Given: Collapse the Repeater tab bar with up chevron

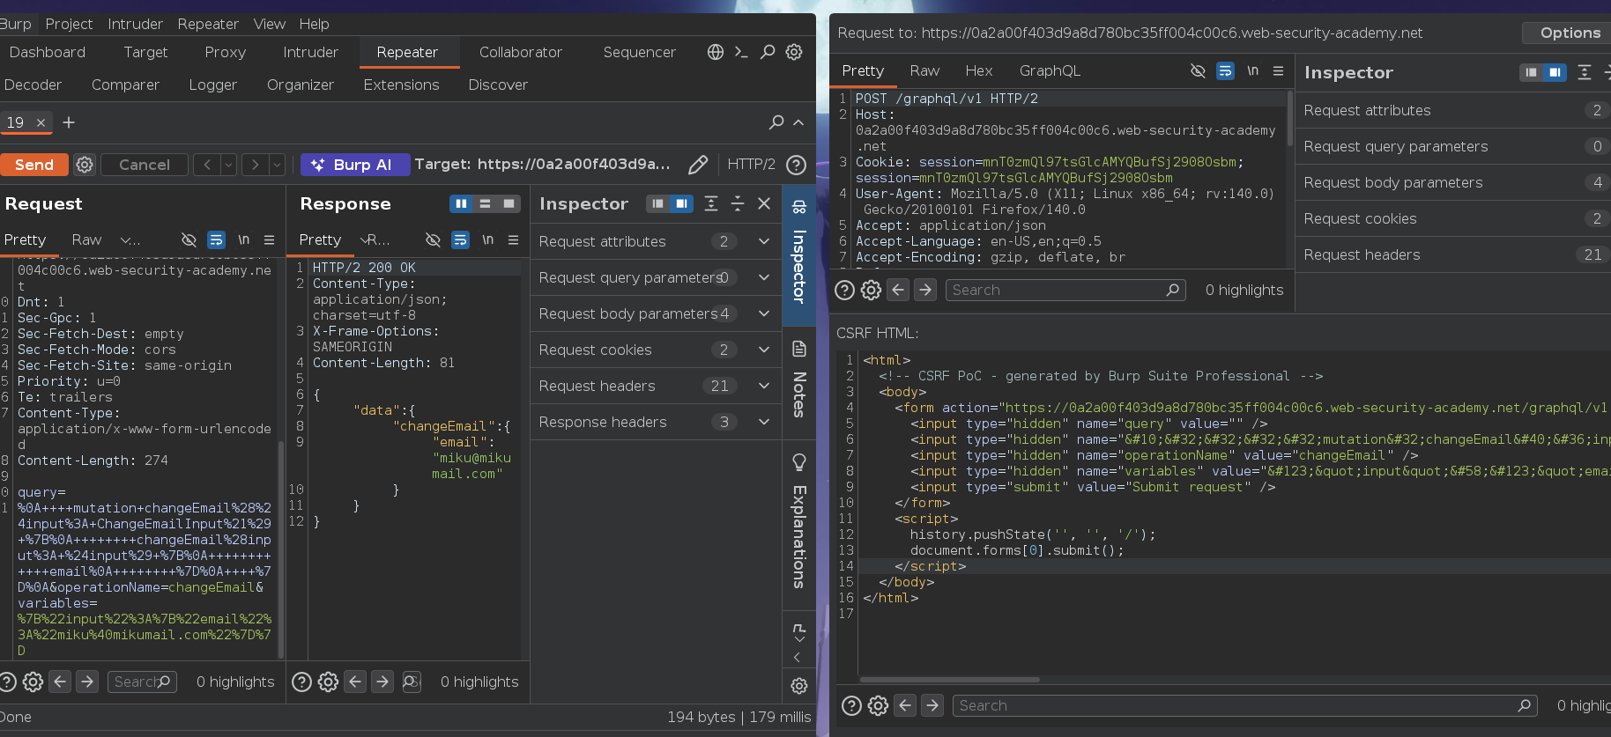Looking at the screenshot, I should (798, 122).
